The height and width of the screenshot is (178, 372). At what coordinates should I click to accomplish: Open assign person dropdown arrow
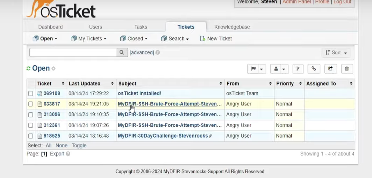(x=284, y=69)
